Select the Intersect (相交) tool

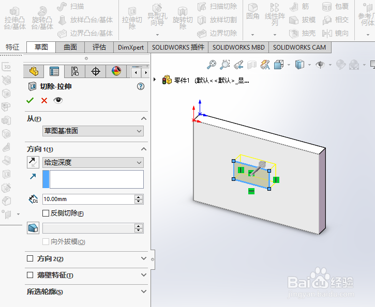pyautogui.click(x=335, y=20)
